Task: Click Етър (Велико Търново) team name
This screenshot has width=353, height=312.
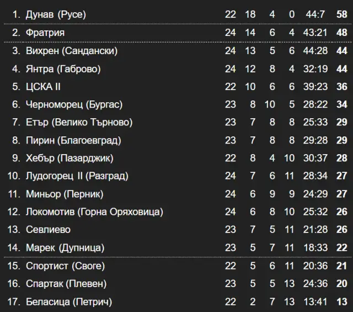Action: tap(79, 123)
